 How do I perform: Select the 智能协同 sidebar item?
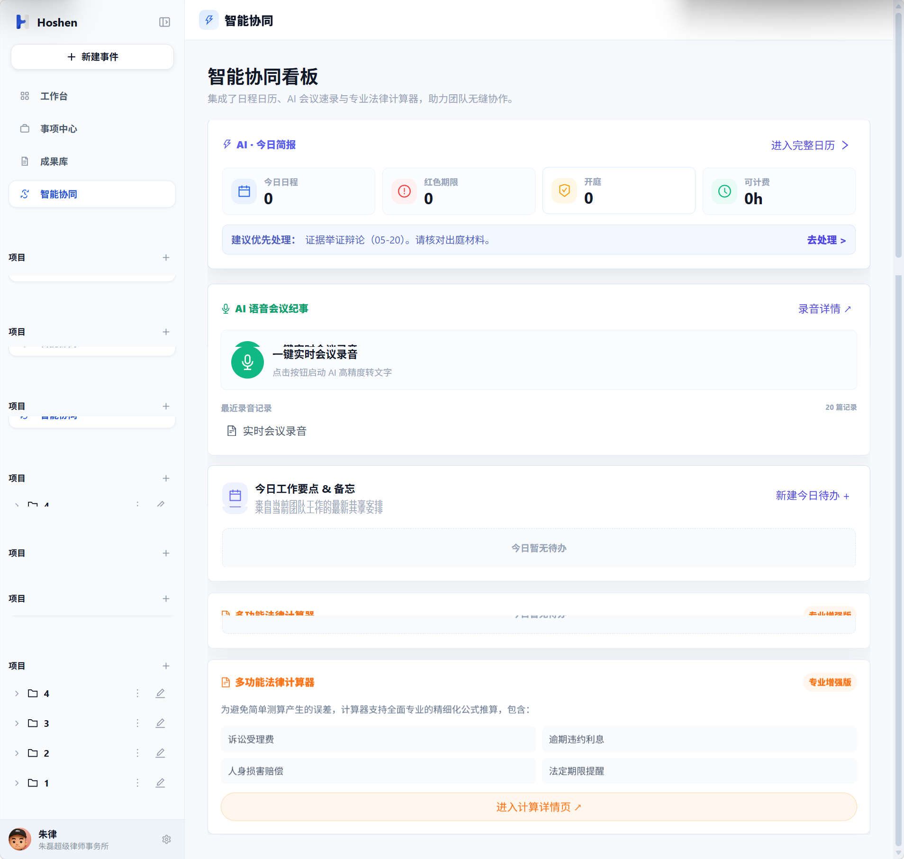point(92,194)
